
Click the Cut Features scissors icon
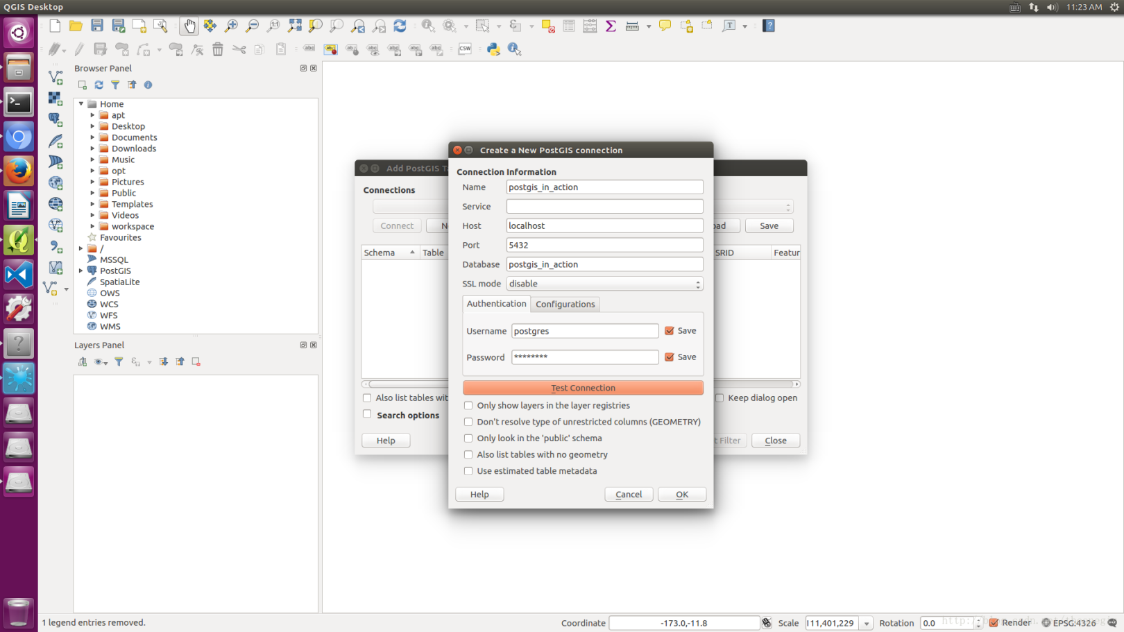coord(239,49)
